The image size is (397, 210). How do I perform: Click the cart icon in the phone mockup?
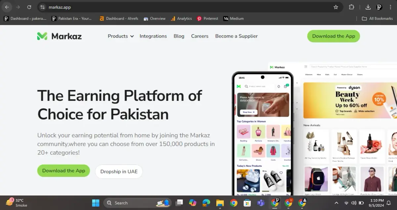286,86
